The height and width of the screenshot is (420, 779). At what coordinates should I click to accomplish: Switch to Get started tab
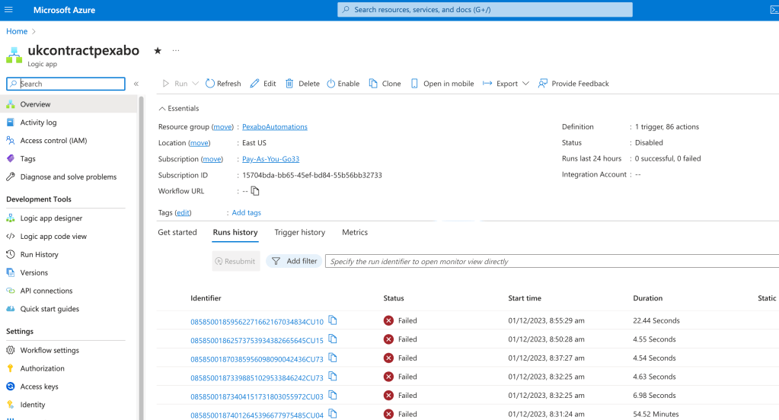[177, 232]
